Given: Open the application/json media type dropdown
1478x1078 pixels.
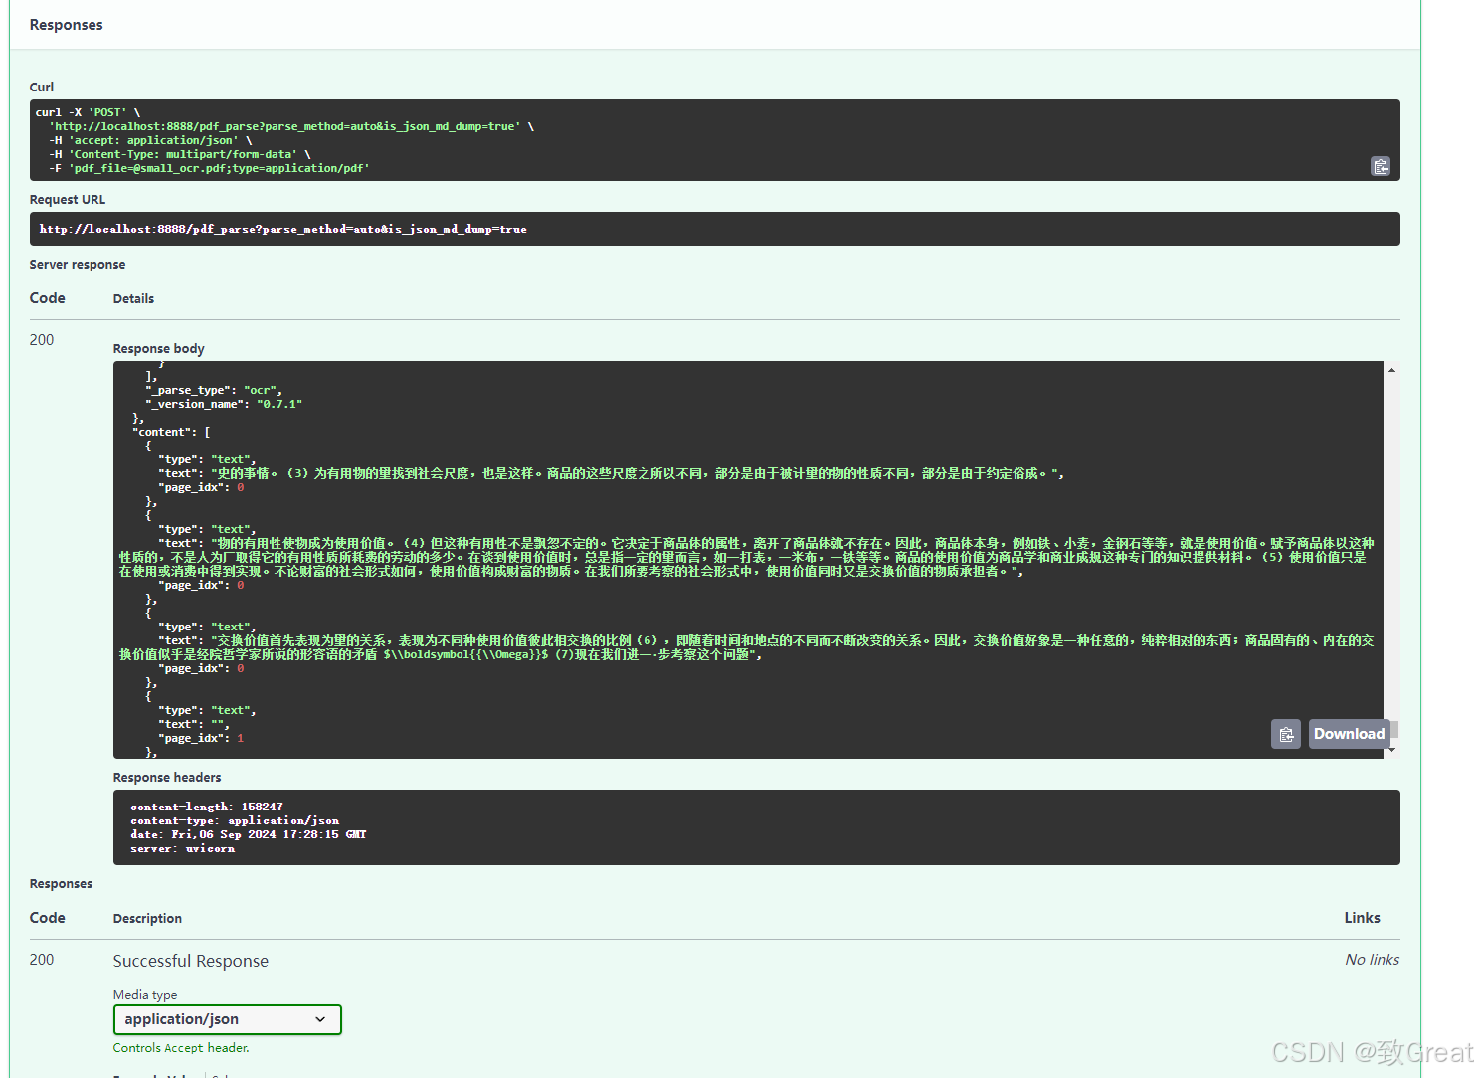Looking at the screenshot, I should pyautogui.click(x=227, y=1019).
